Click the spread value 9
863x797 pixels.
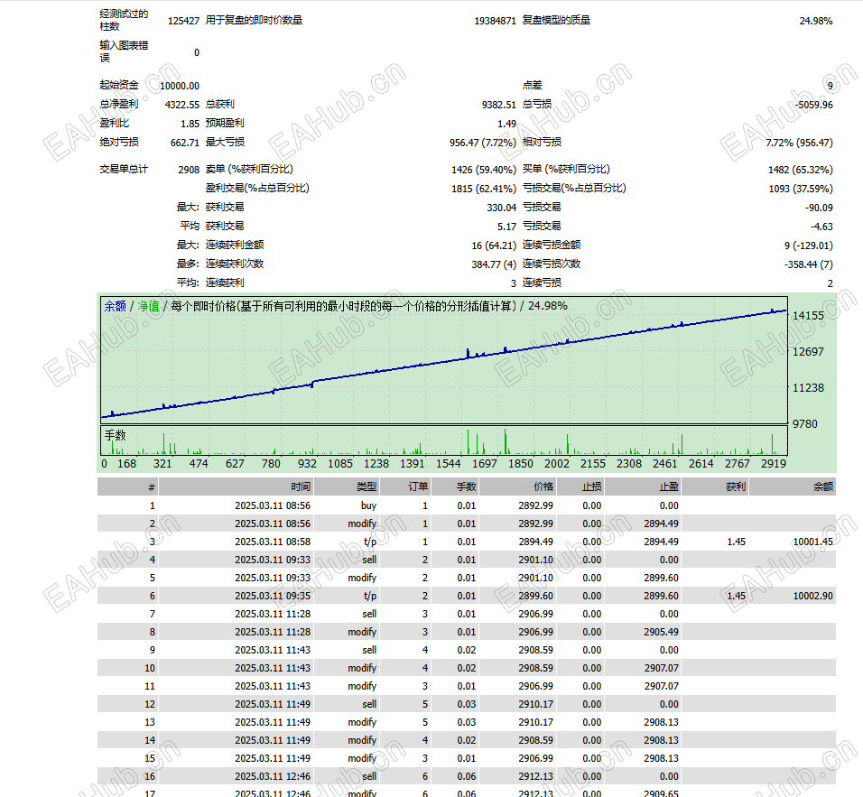click(830, 86)
